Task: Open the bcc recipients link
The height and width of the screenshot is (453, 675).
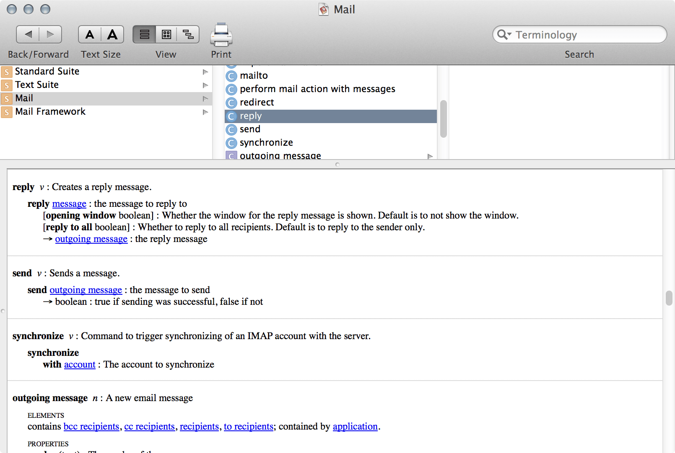Action: pos(91,426)
